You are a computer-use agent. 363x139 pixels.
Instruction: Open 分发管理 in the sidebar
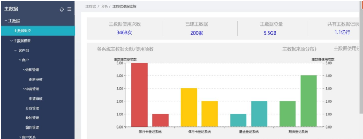[x=32, y=108]
